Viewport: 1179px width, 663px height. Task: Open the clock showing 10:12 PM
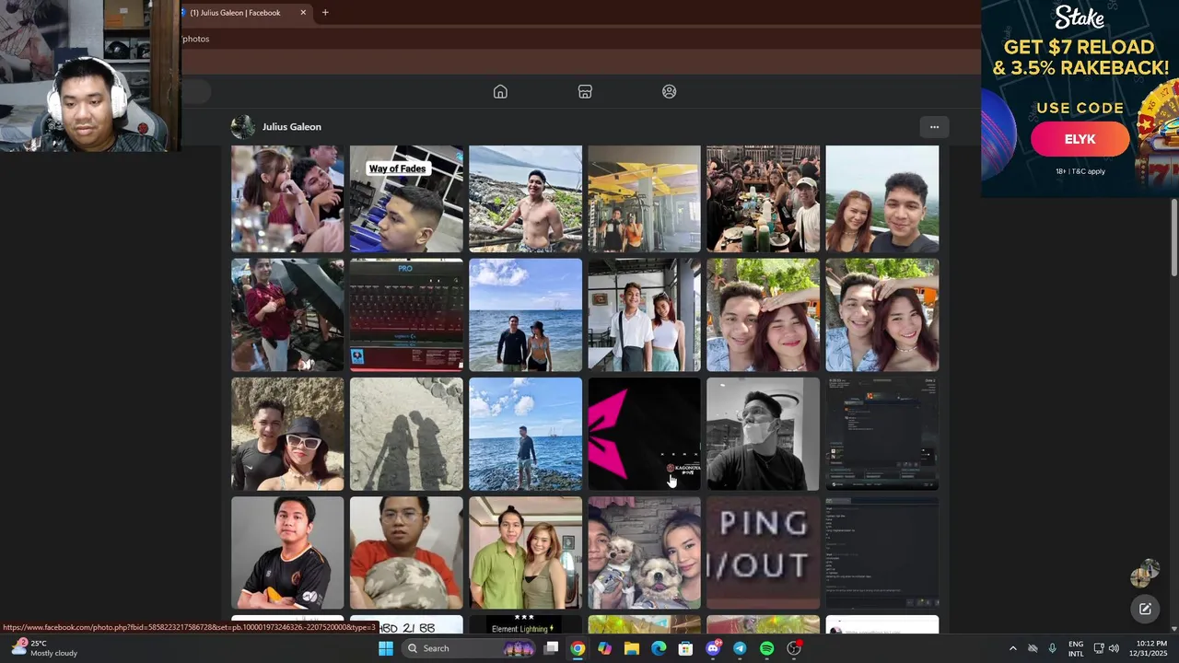1150,648
